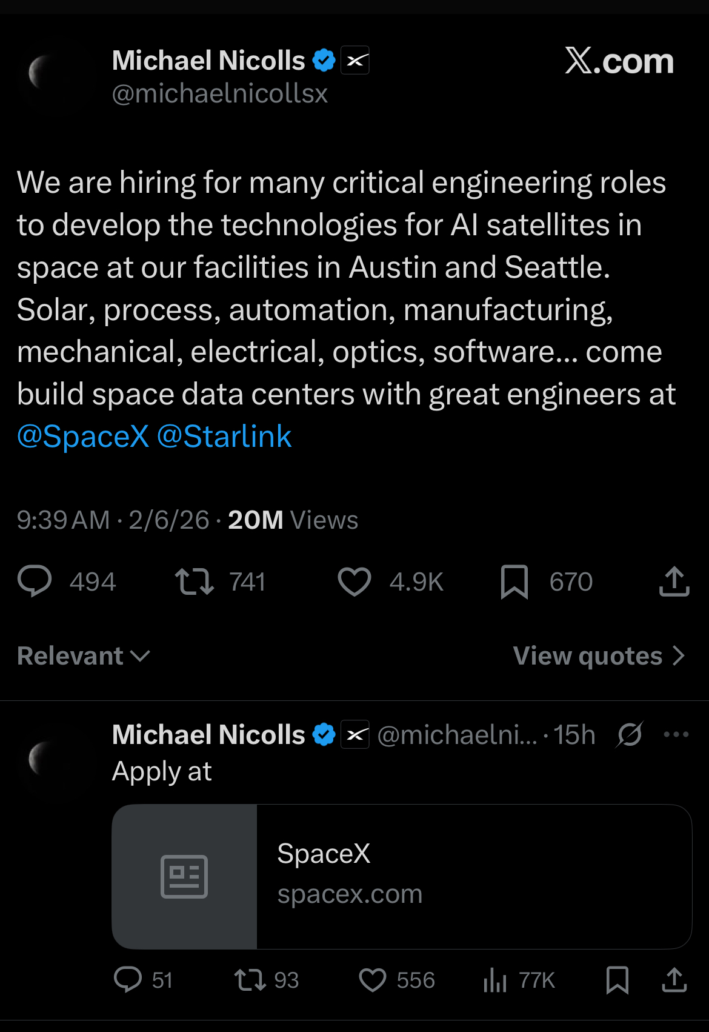Open reply on the main post
709x1032 pixels.
(x=35, y=581)
